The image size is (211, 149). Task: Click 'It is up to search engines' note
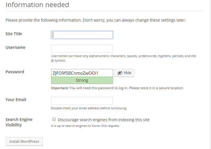(x=85, y=126)
